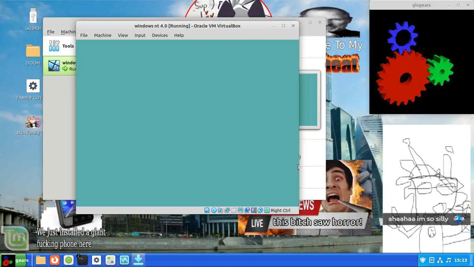This screenshot has height=267, width=474.
Task: Open system settings gear in taskbar
Action: (97, 260)
